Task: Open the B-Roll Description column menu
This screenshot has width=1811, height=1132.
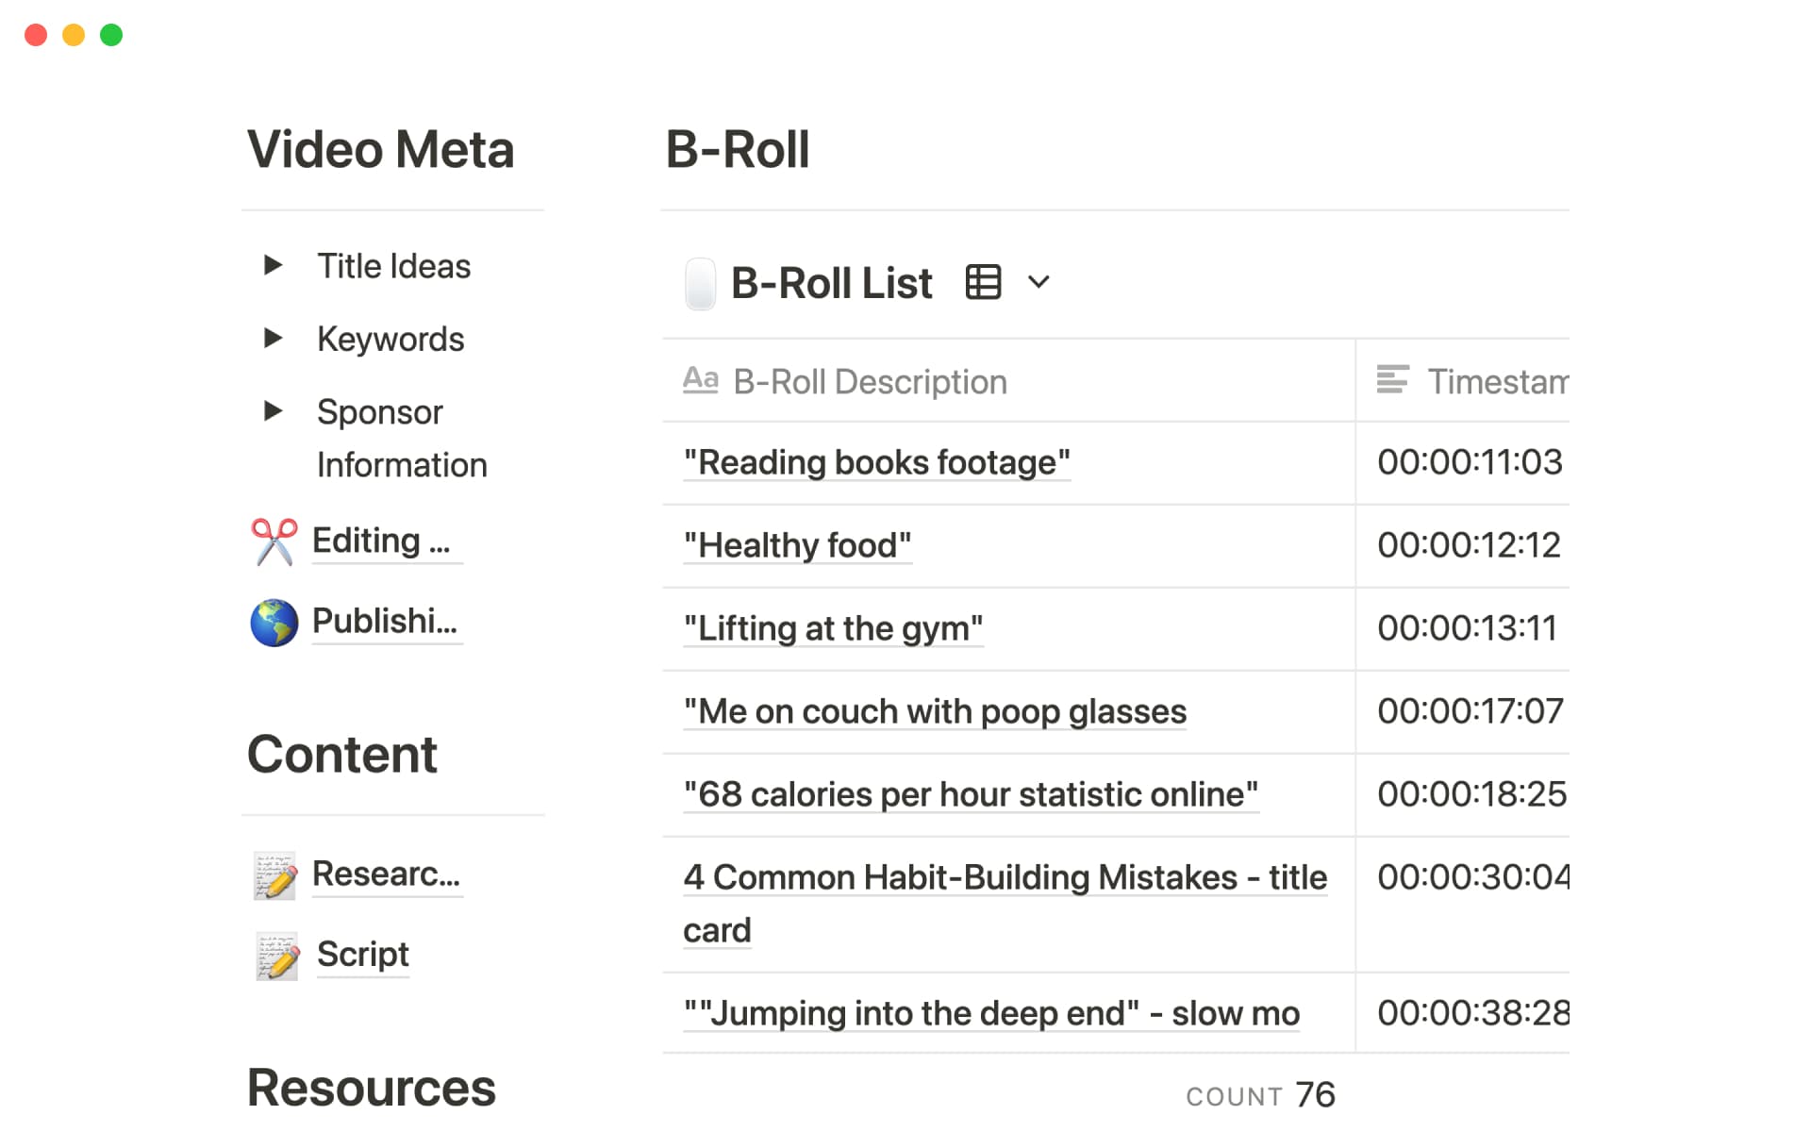Action: tap(870, 382)
